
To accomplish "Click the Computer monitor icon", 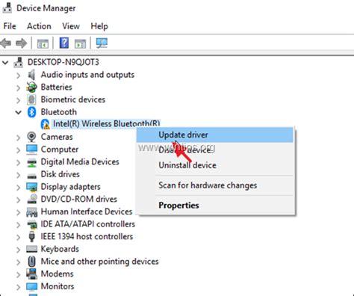I will 31,149.
